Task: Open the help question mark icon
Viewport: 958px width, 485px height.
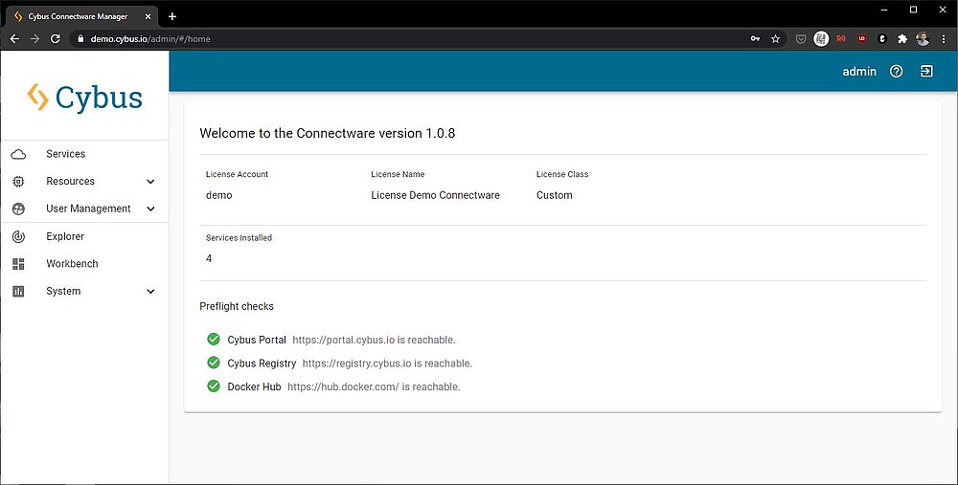Action: tap(897, 72)
